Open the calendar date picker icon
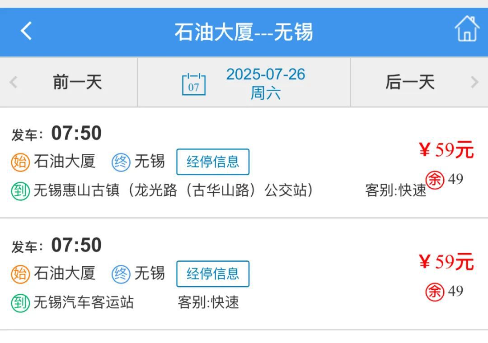Viewport: 488px width, 343px height. (193, 84)
